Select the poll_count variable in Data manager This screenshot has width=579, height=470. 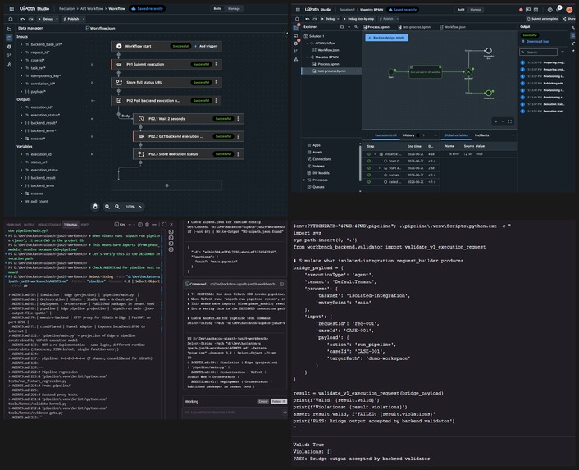39,202
